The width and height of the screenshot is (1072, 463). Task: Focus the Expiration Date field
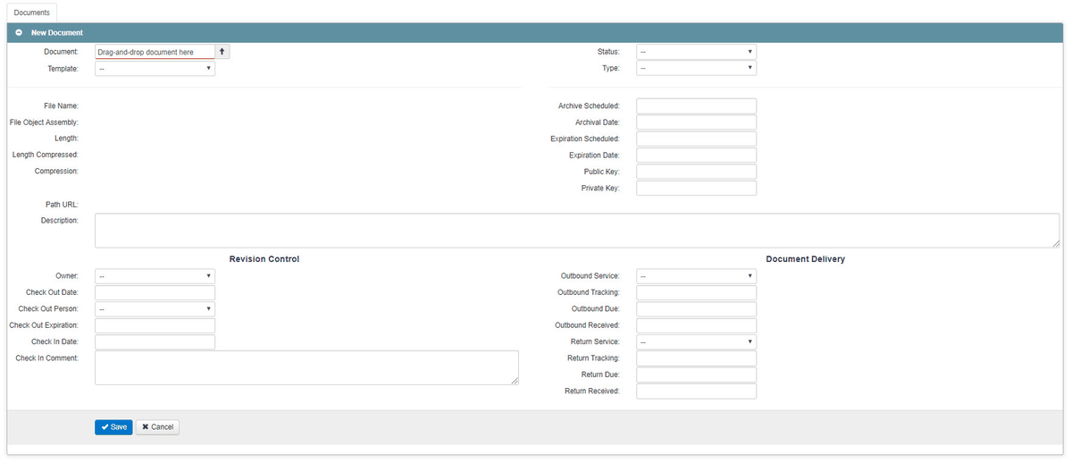(x=697, y=156)
